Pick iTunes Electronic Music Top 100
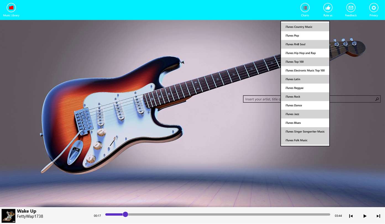The width and height of the screenshot is (385, 224). [305, 71]
